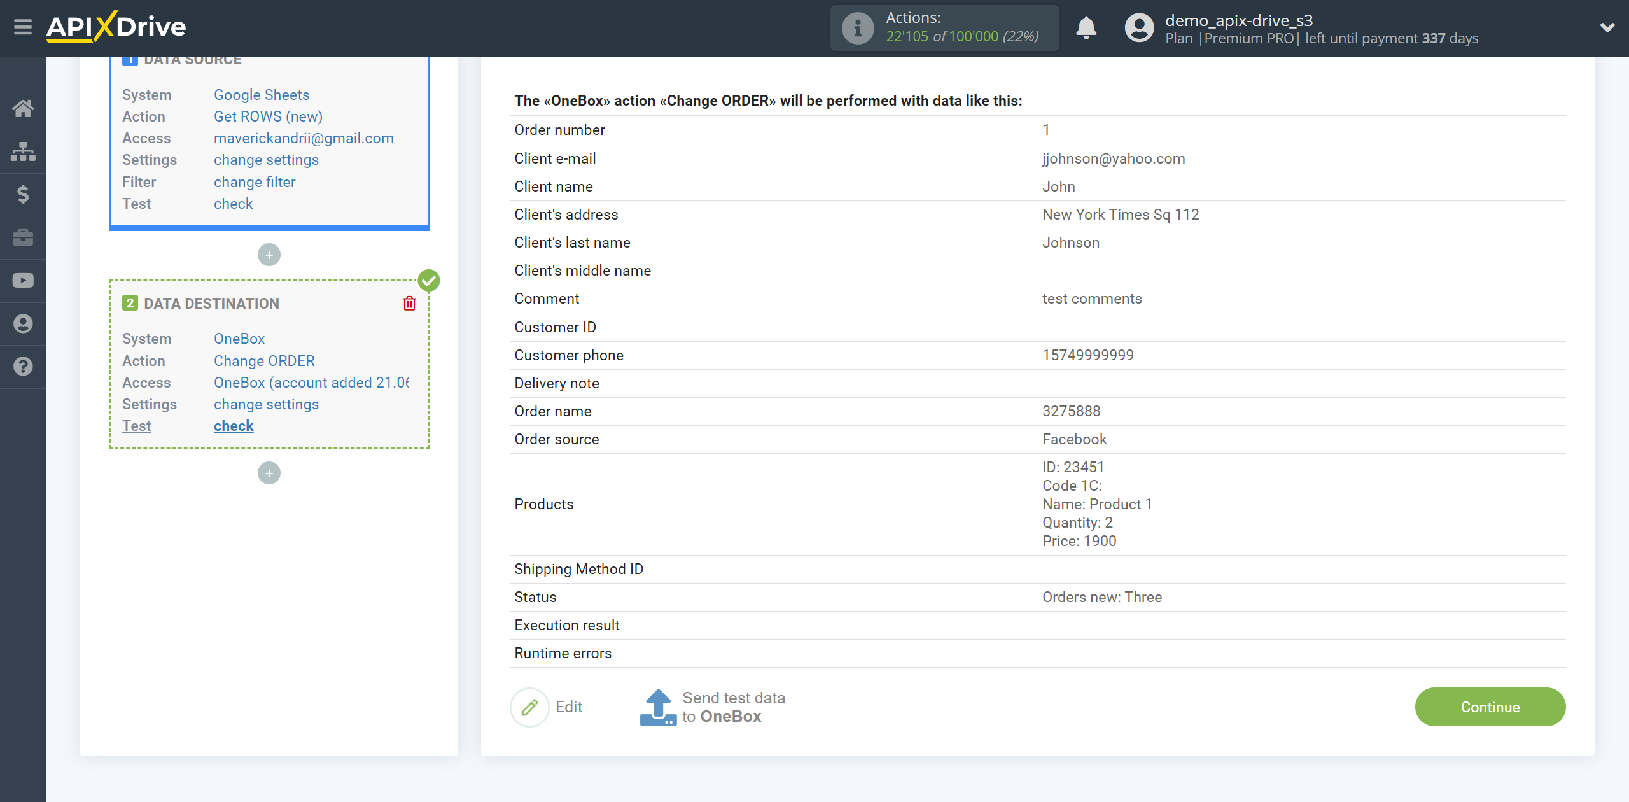Screen dimensions: 1629x802
Task: Click change filter link
Action: click(255, 182)
